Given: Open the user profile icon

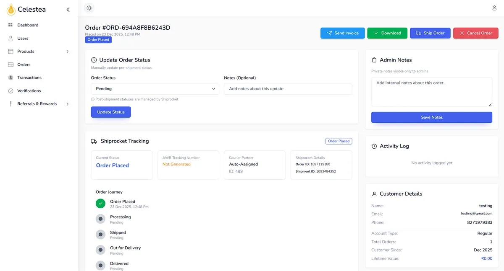Looking at the screenshot, I should click(x=494, y=8).
